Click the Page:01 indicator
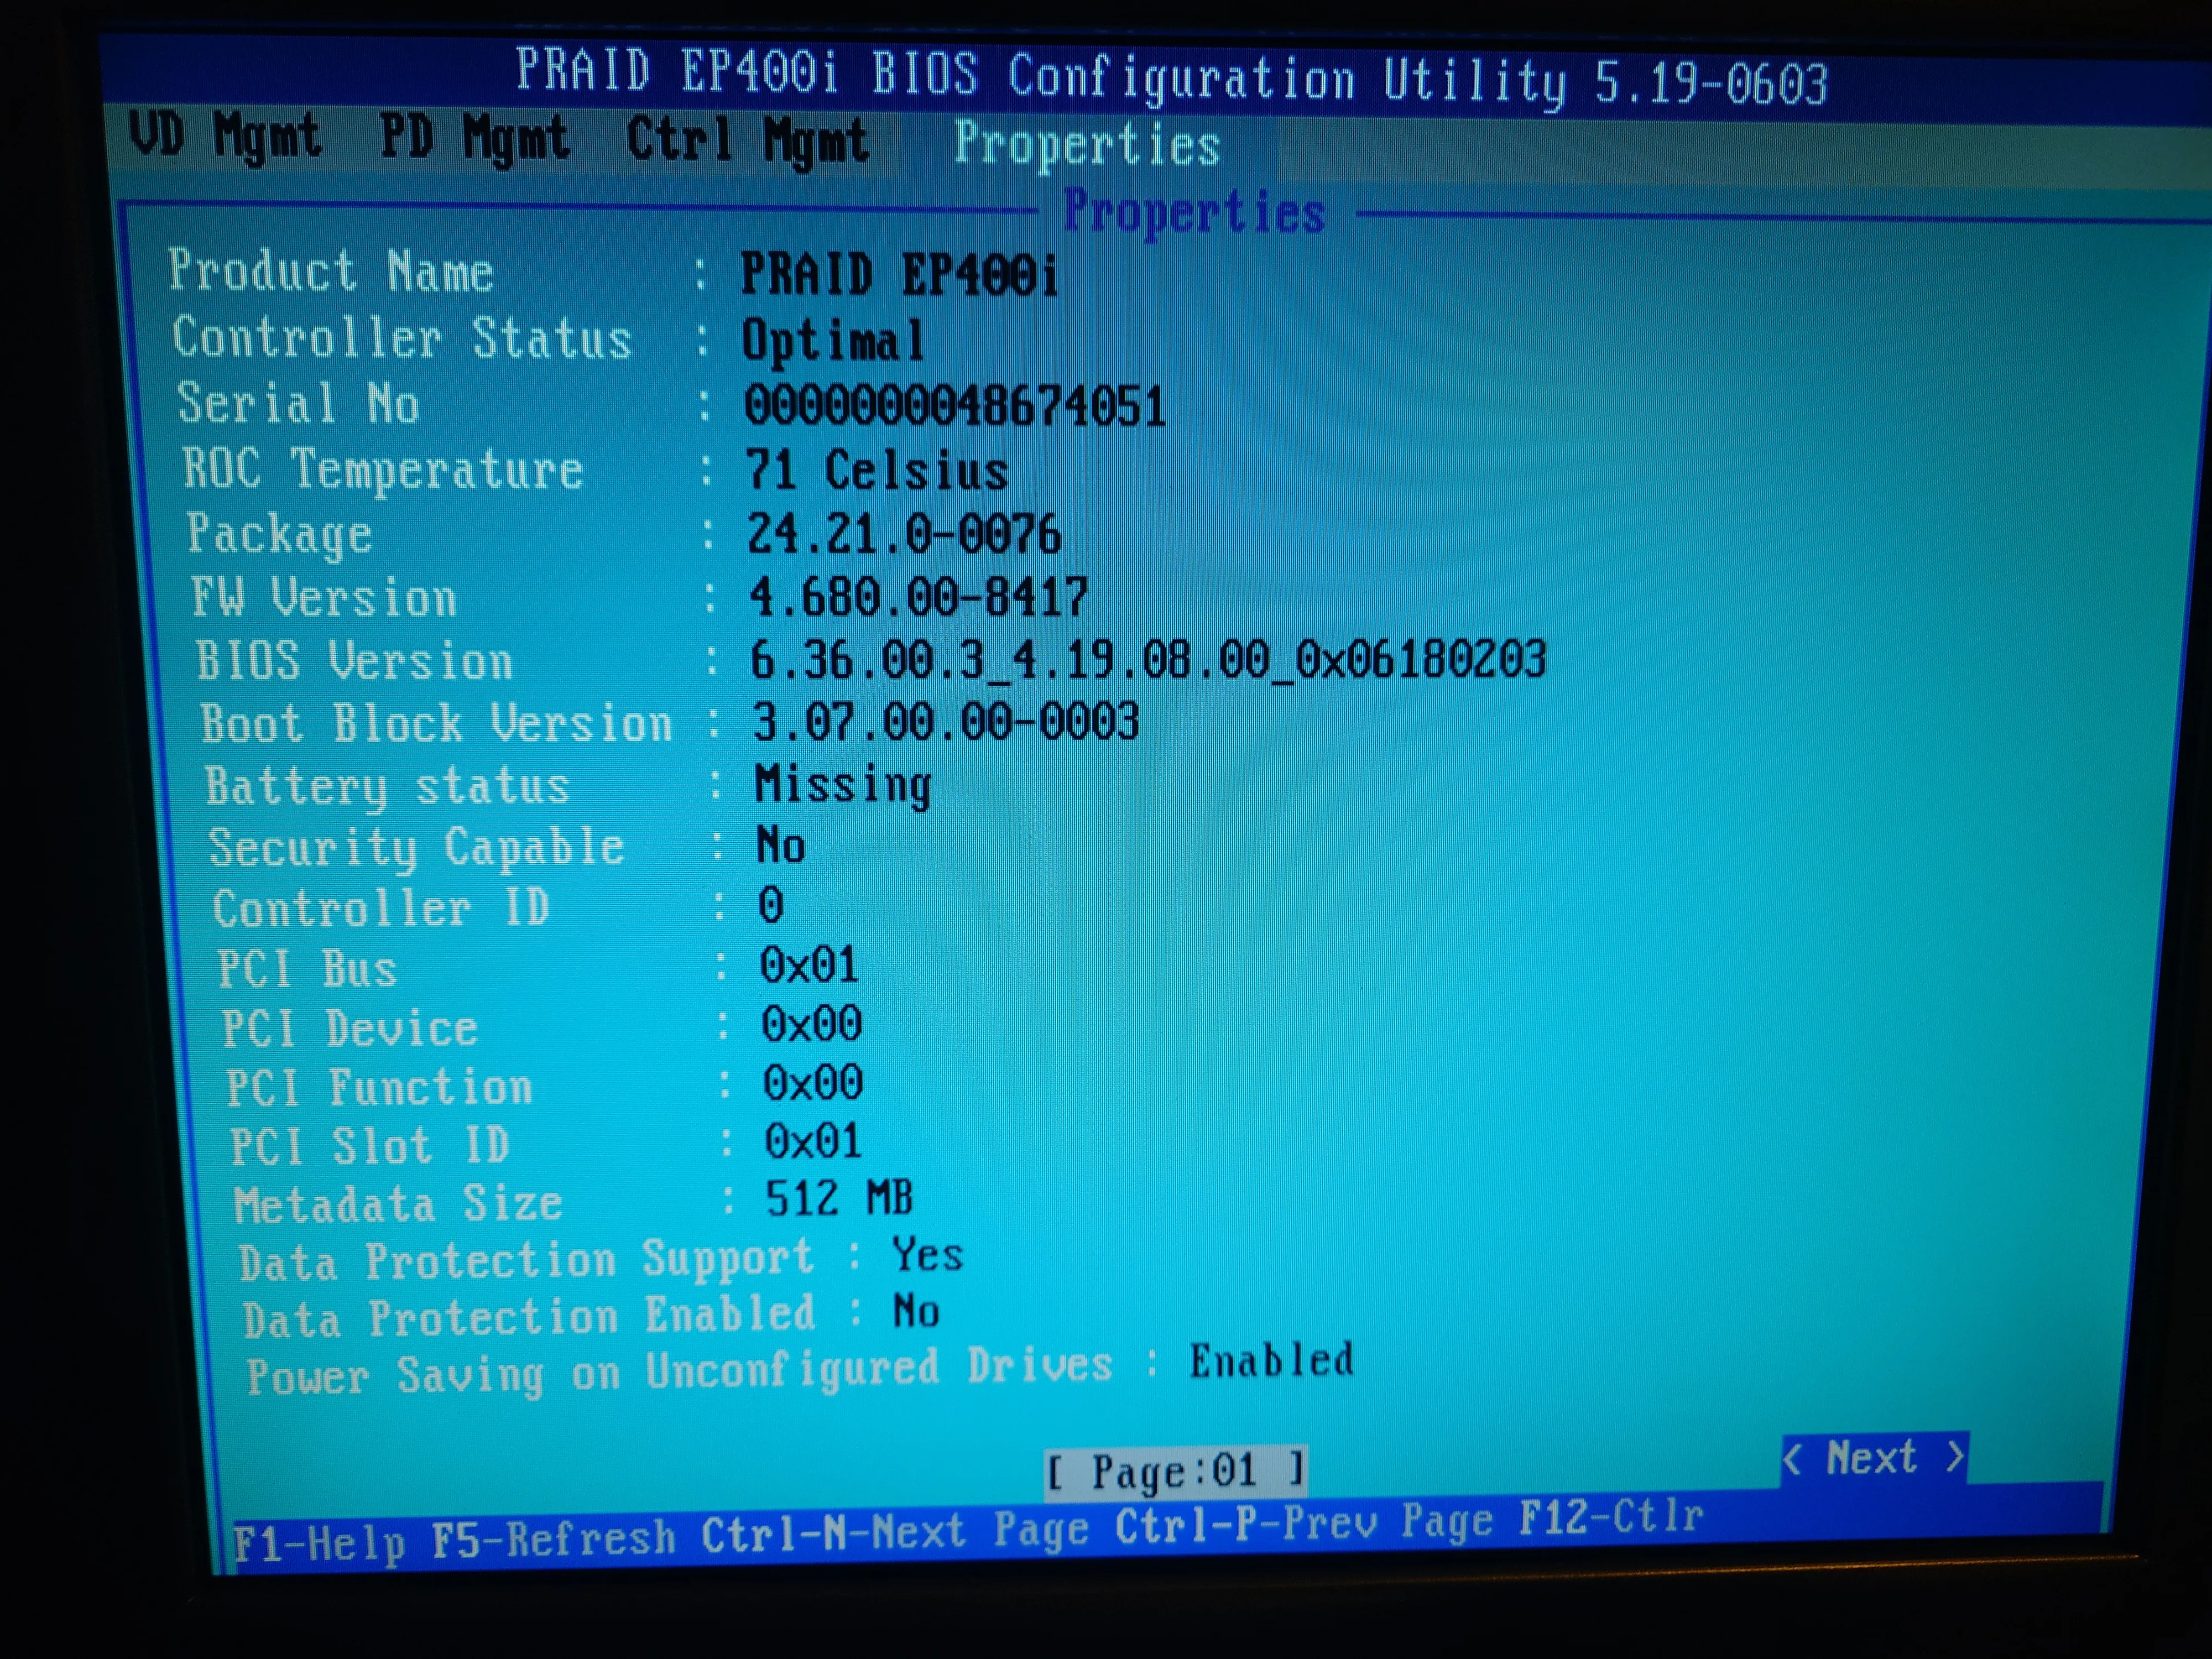Screen dimensions: 2212x1659 1174,1471
